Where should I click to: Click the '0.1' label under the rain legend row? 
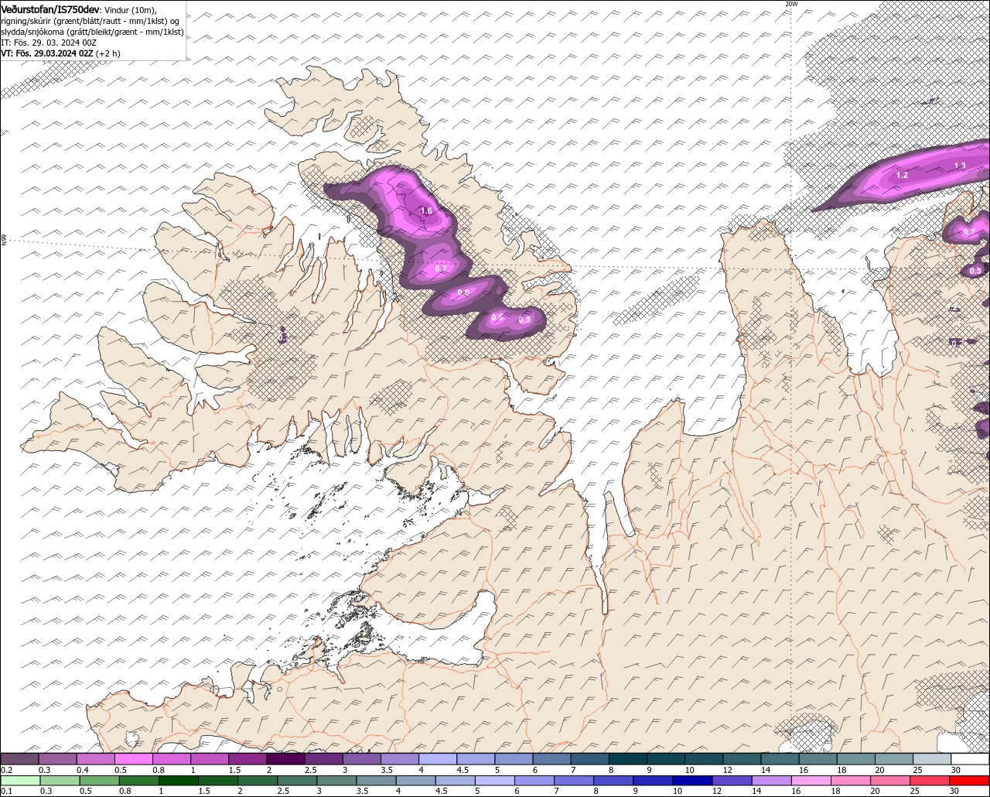(7, 791)
